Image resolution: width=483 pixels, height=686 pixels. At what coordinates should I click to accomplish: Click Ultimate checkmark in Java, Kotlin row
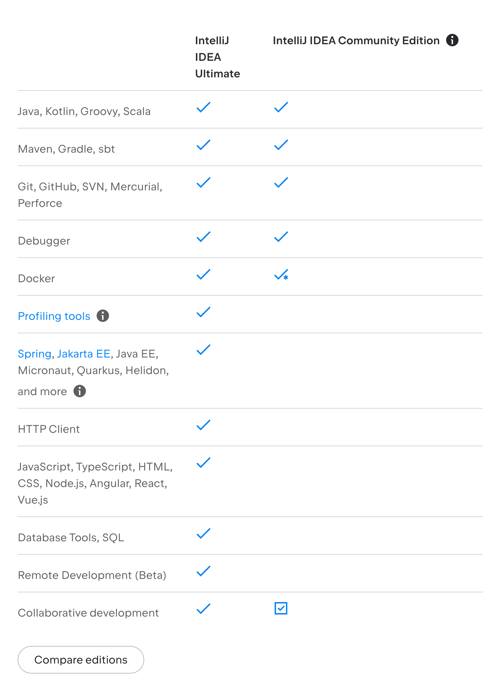204,107
